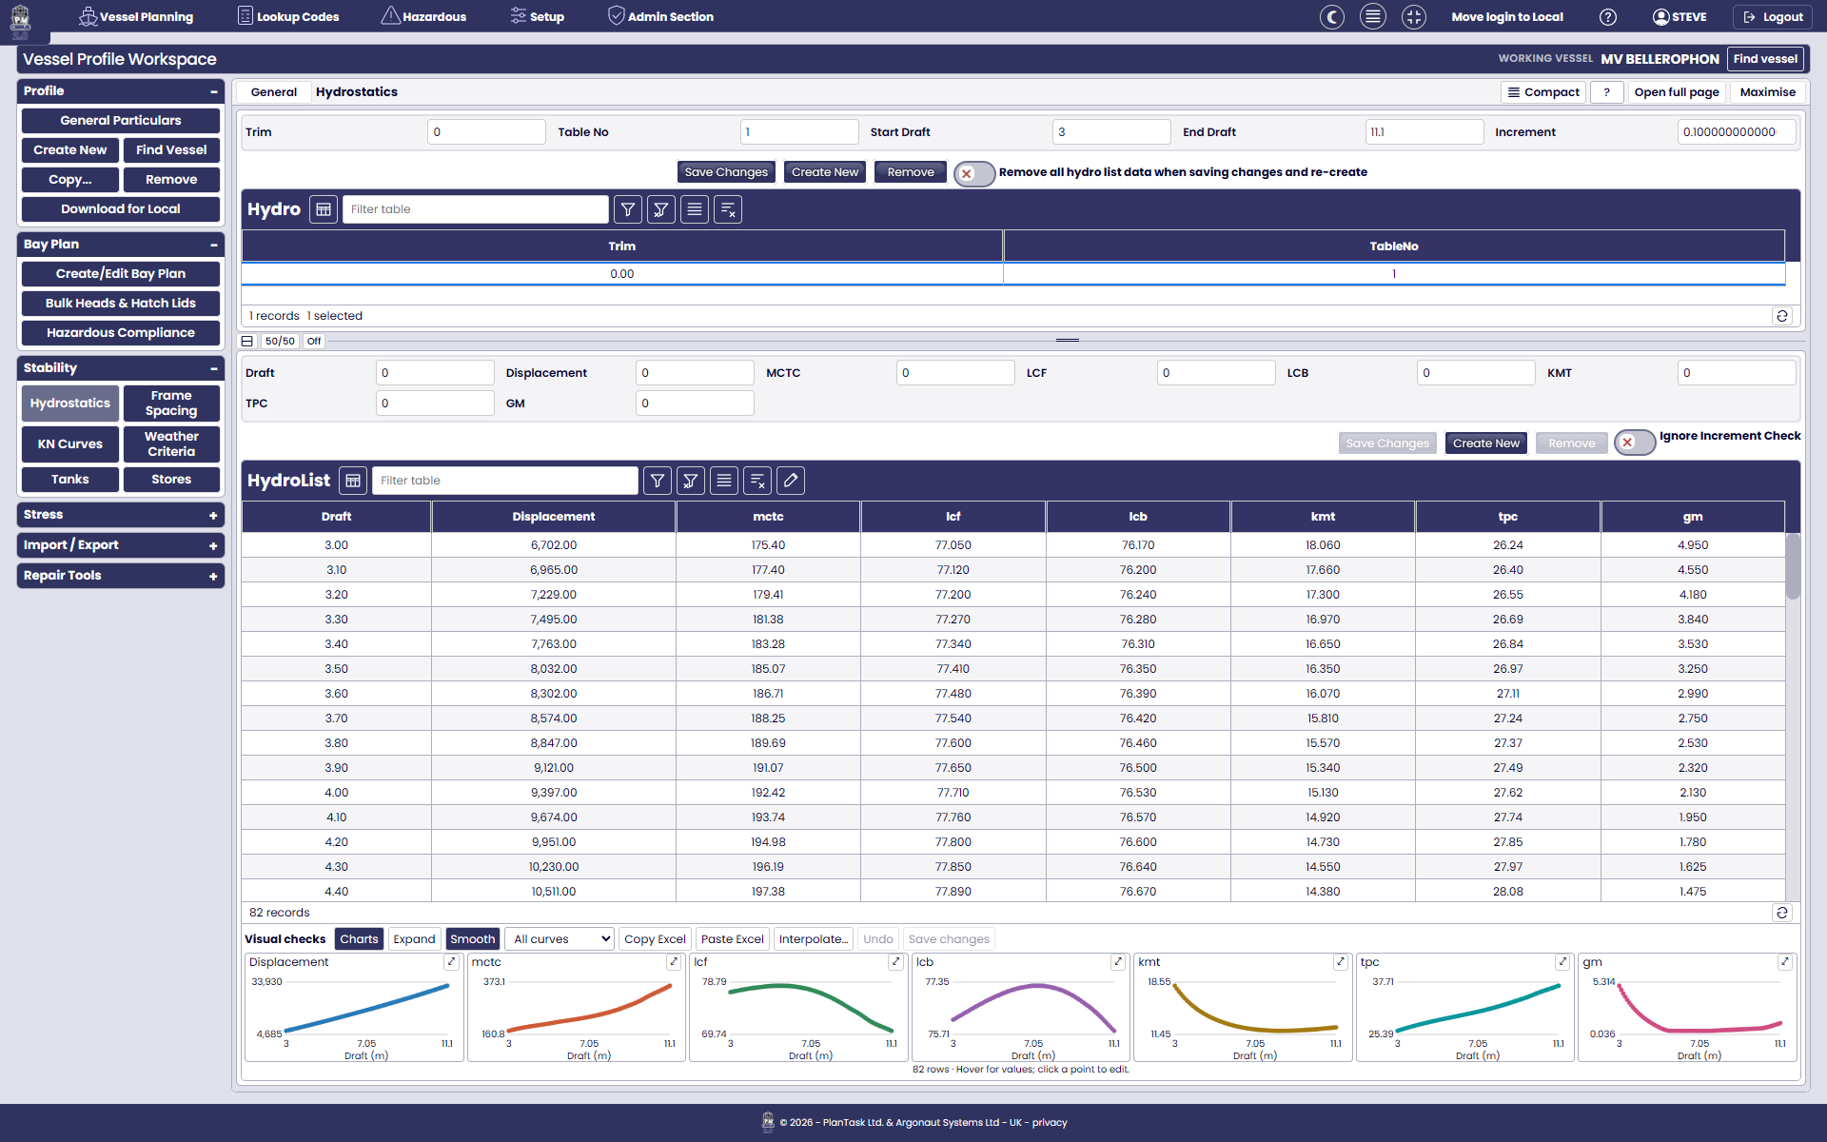Toggle the Charts visual check button

[x=359, y=939]
